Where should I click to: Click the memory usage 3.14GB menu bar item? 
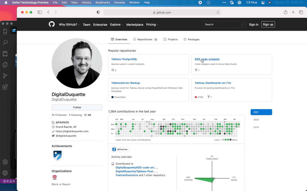point(251,3)
